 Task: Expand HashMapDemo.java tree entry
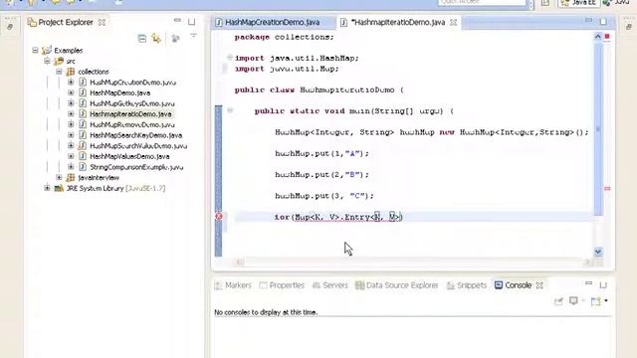(x=71, y=92)
